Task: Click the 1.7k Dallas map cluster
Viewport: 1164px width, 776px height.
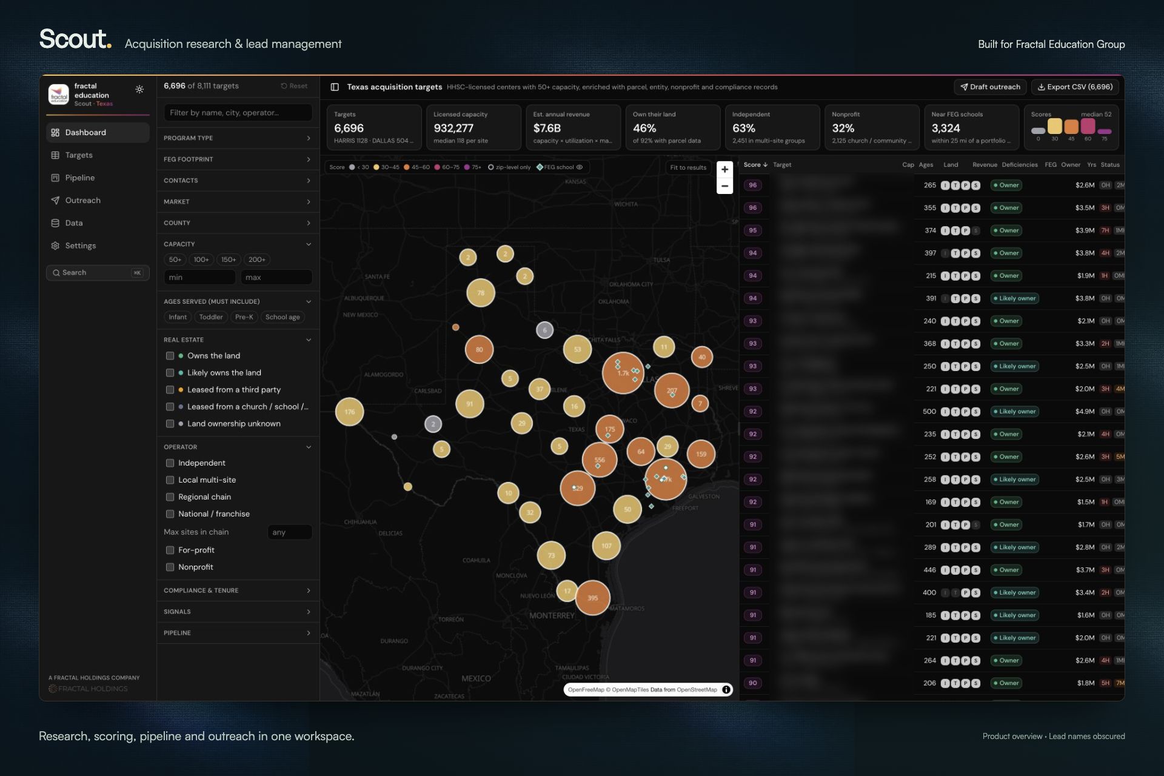Action: 623,373
